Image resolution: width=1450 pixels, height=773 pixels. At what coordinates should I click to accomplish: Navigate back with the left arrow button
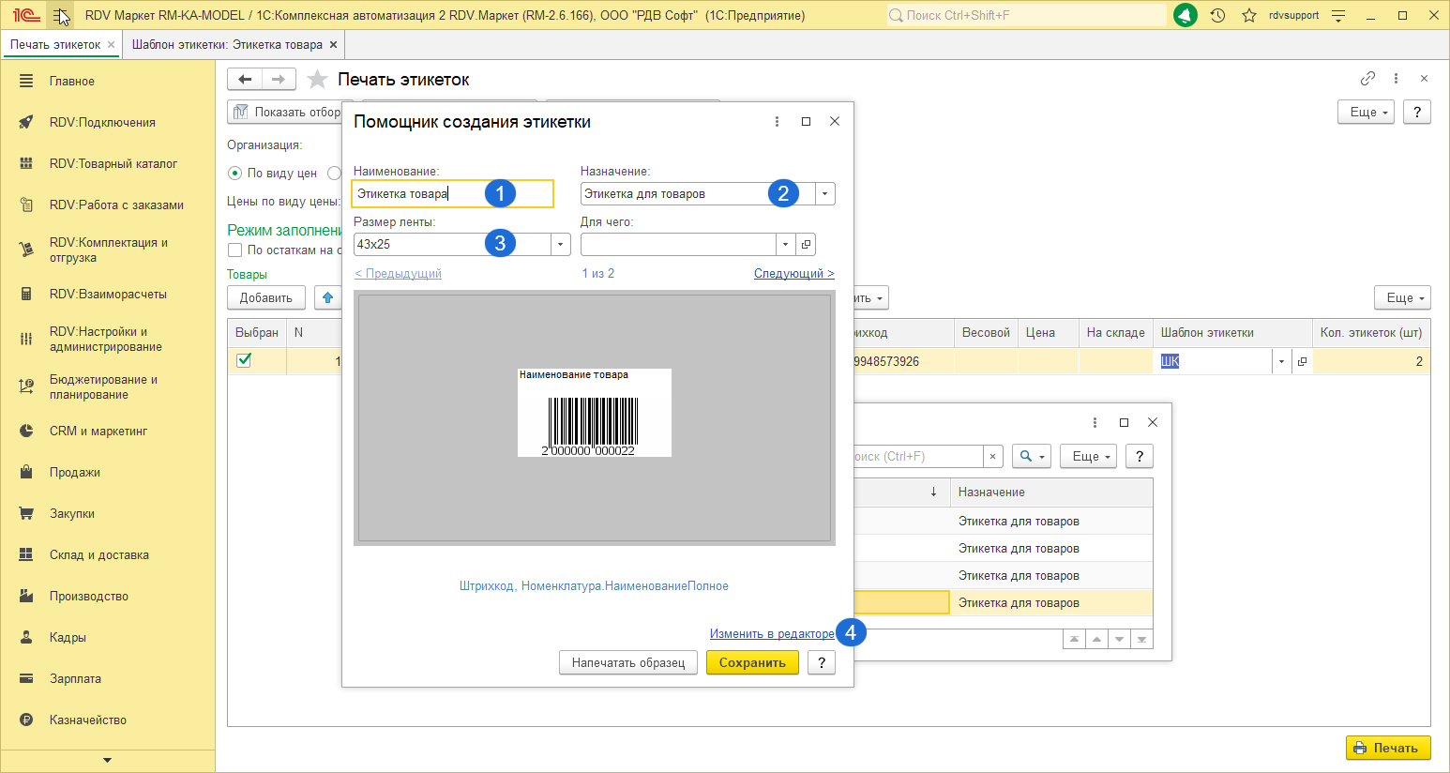(x=245, y=80)
